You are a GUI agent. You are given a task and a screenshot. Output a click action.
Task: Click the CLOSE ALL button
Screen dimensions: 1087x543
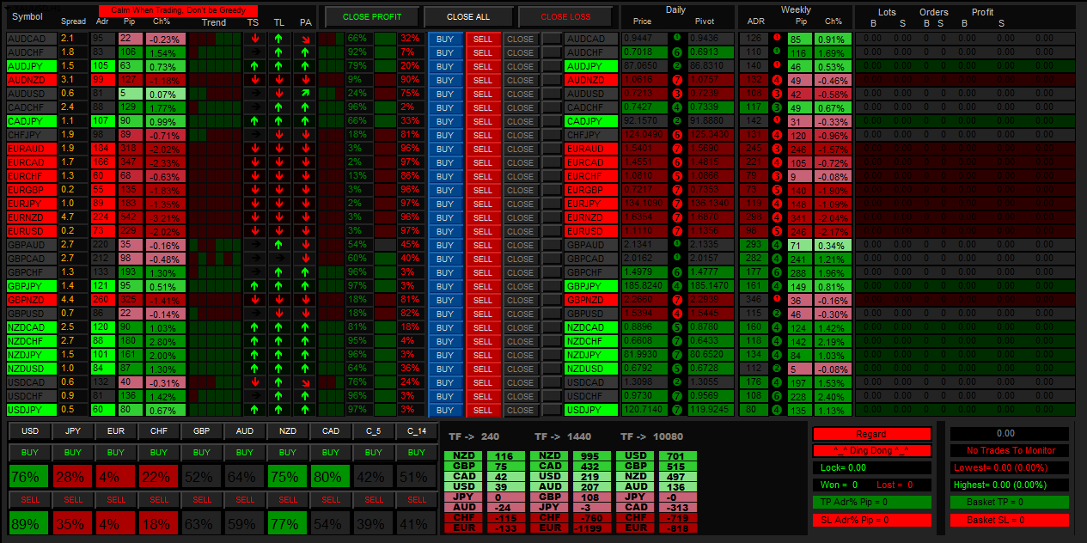pos(469,16)
